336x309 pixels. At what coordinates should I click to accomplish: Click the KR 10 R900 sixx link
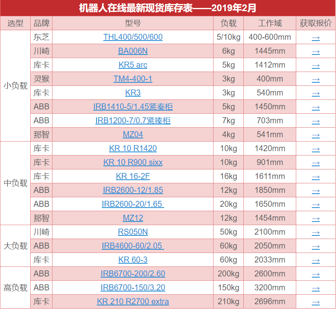pos(133,163)
